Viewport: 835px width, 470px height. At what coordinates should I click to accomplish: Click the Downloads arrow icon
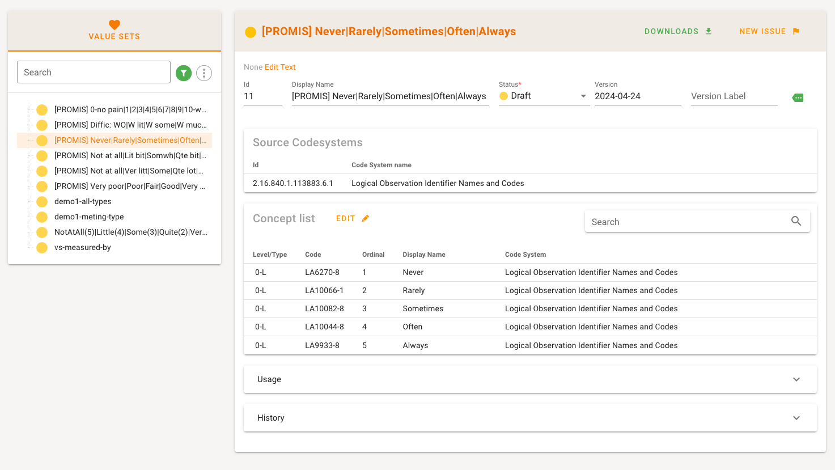(709, 31)
